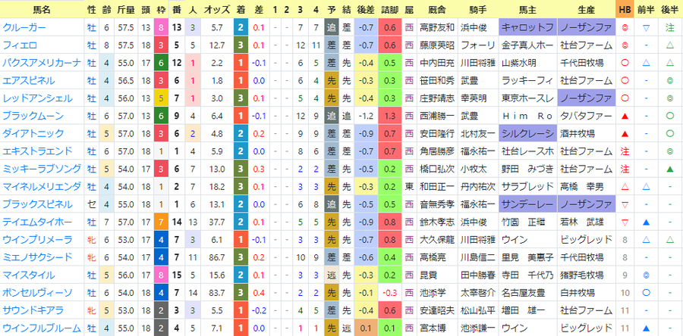The width and height of the screenshot is (683, 336).
Task: Click the 詰脚 column header
Action: [390, 9]
